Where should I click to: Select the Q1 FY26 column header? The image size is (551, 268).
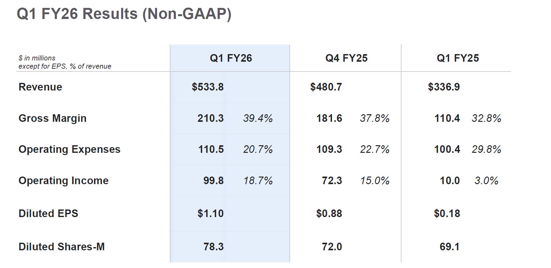[231, 58]
